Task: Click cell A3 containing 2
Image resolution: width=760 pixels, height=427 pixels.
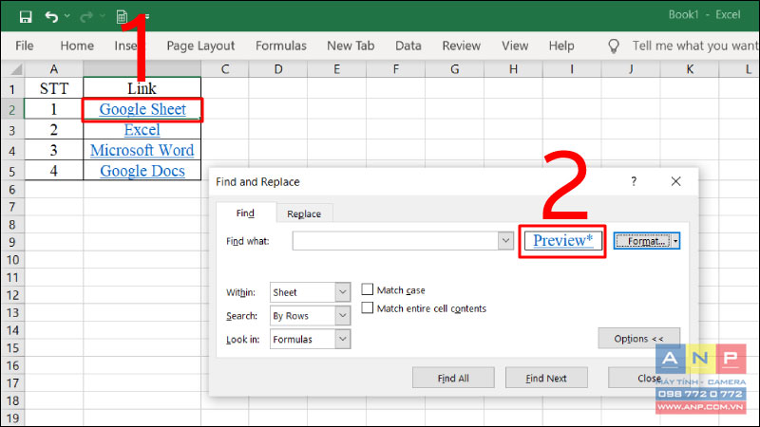Action: 54,130
